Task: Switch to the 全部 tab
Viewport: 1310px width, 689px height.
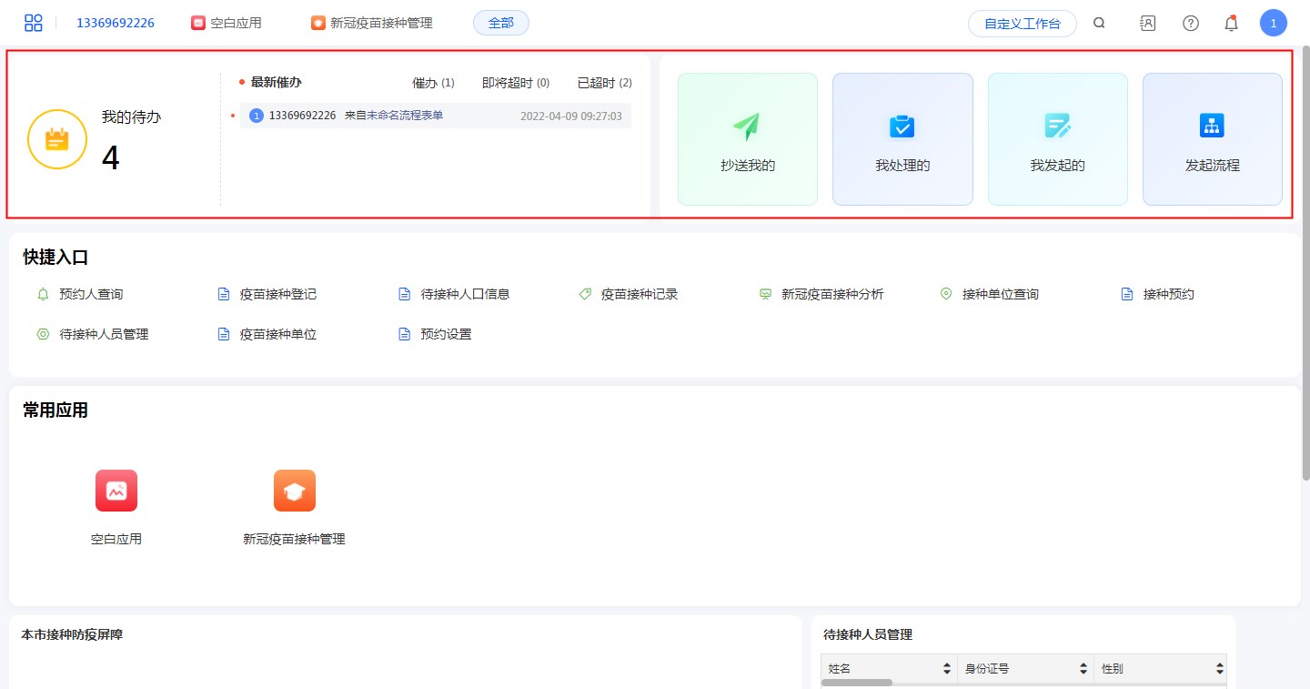Action: 500,24
